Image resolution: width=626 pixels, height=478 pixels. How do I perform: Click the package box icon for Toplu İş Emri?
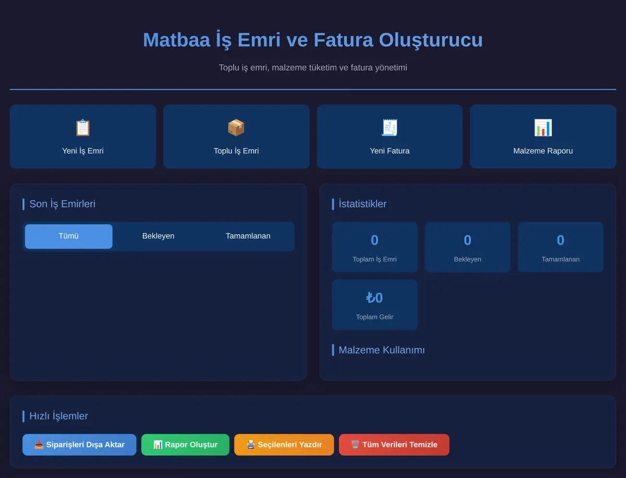236,128
